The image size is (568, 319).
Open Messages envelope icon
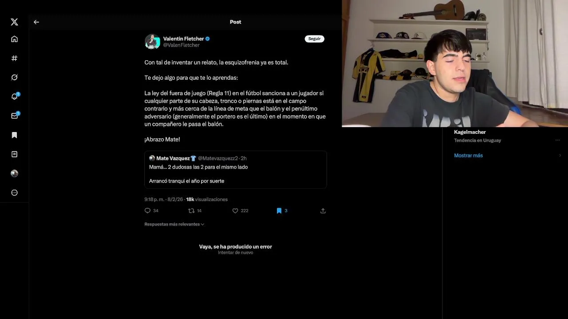15,116
